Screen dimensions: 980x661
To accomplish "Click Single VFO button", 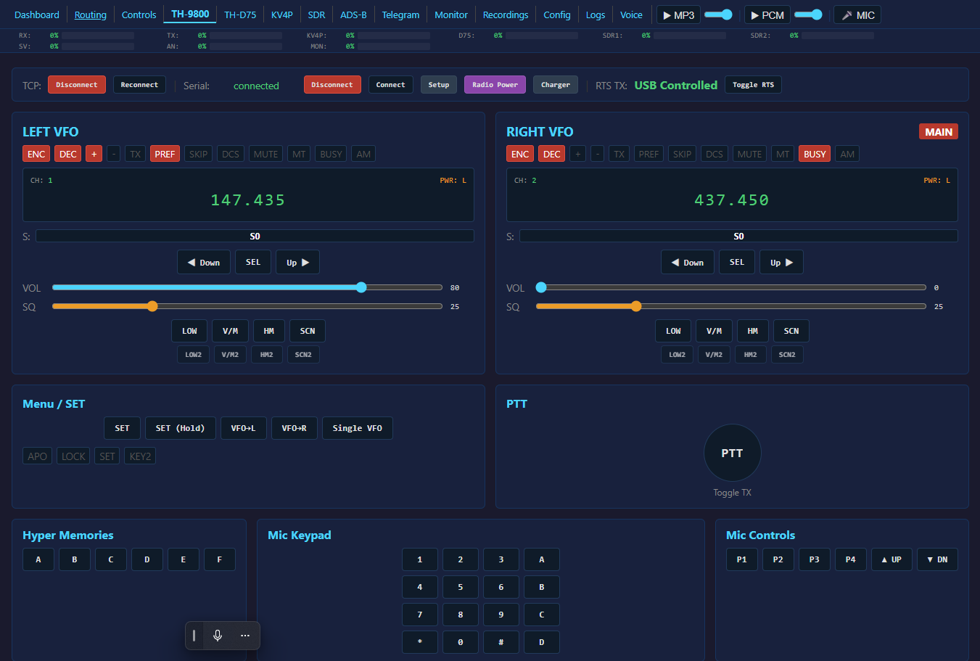I will pos(358,428).
